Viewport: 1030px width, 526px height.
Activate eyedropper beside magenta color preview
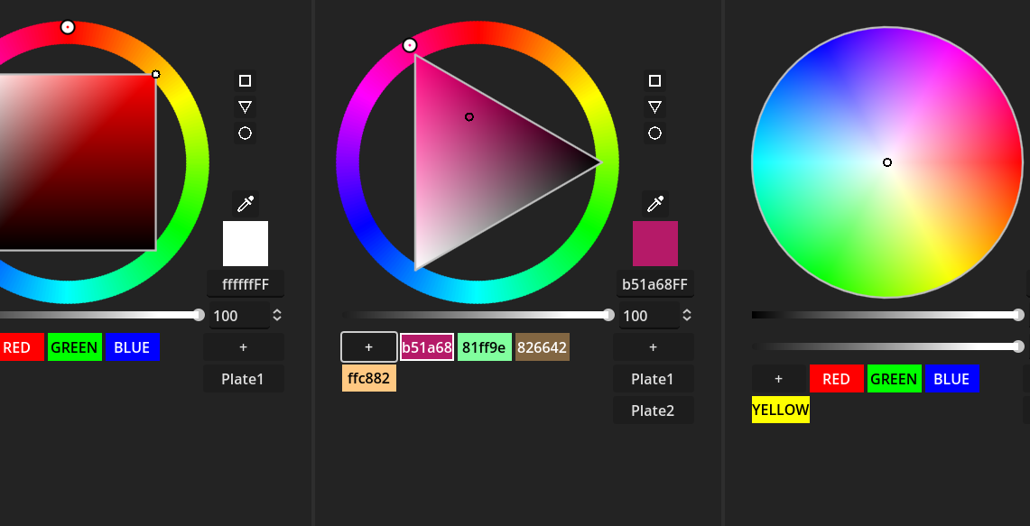pos(654,204)
